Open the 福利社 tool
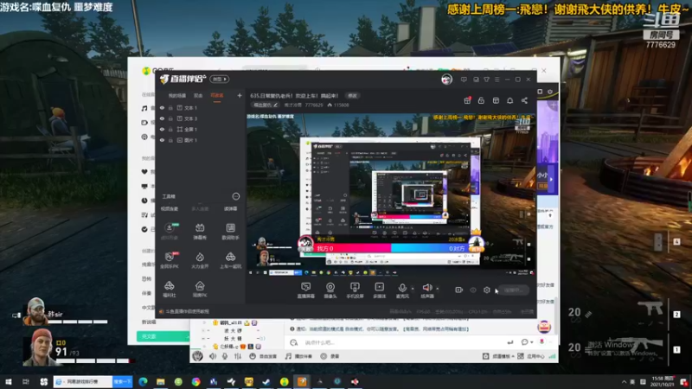This screenshot has height=389, width=692. click(170, 290)
